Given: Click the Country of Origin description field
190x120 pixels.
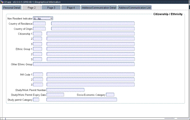Looking at the screenshot, I should 93,29.
